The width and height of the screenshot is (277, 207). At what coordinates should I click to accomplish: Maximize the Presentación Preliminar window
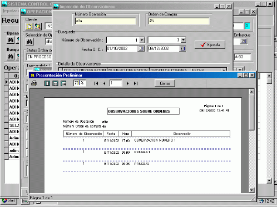click(x=246, y=75)
